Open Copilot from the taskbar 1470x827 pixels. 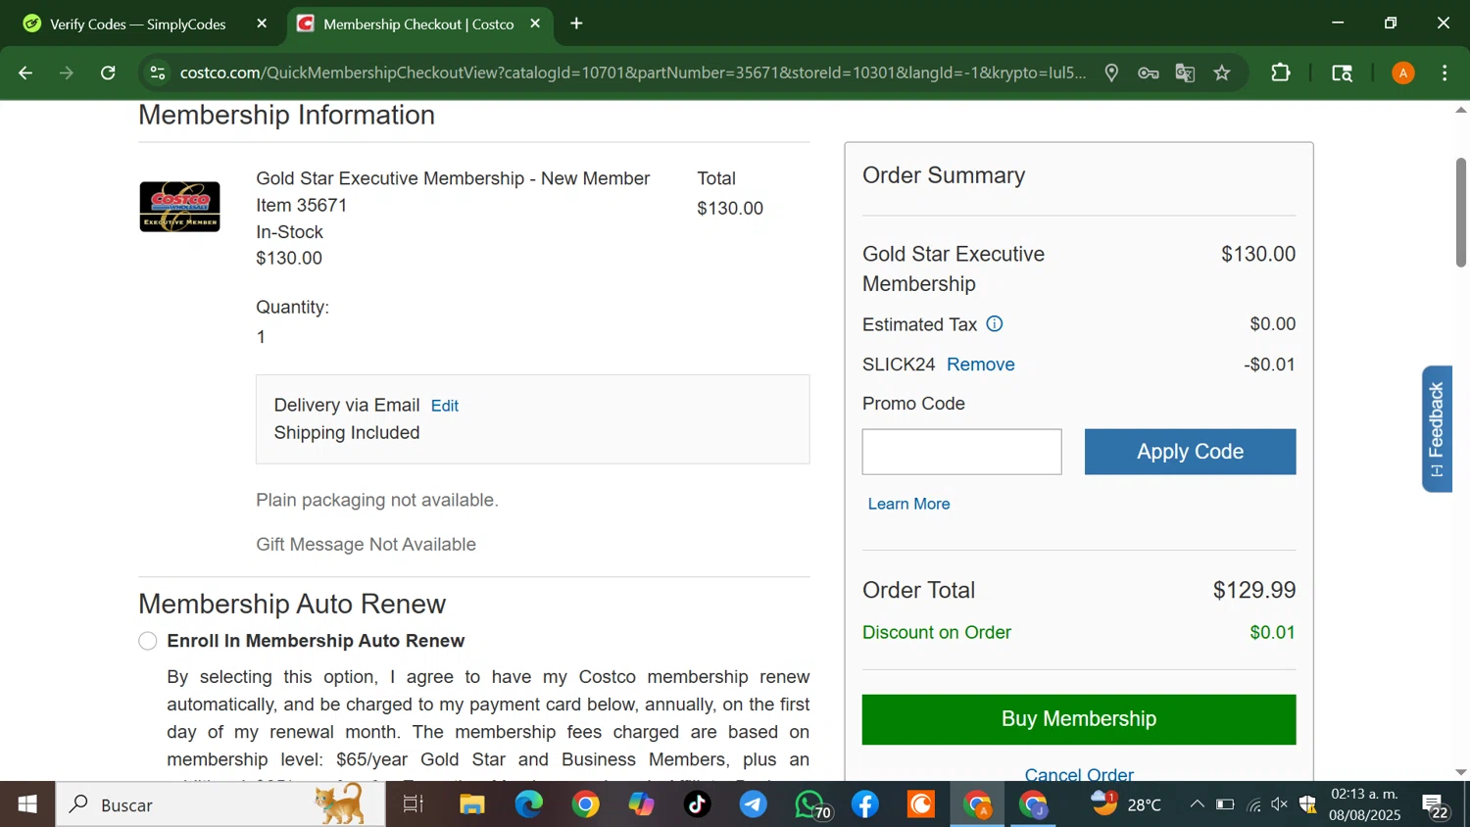point(642,804)
